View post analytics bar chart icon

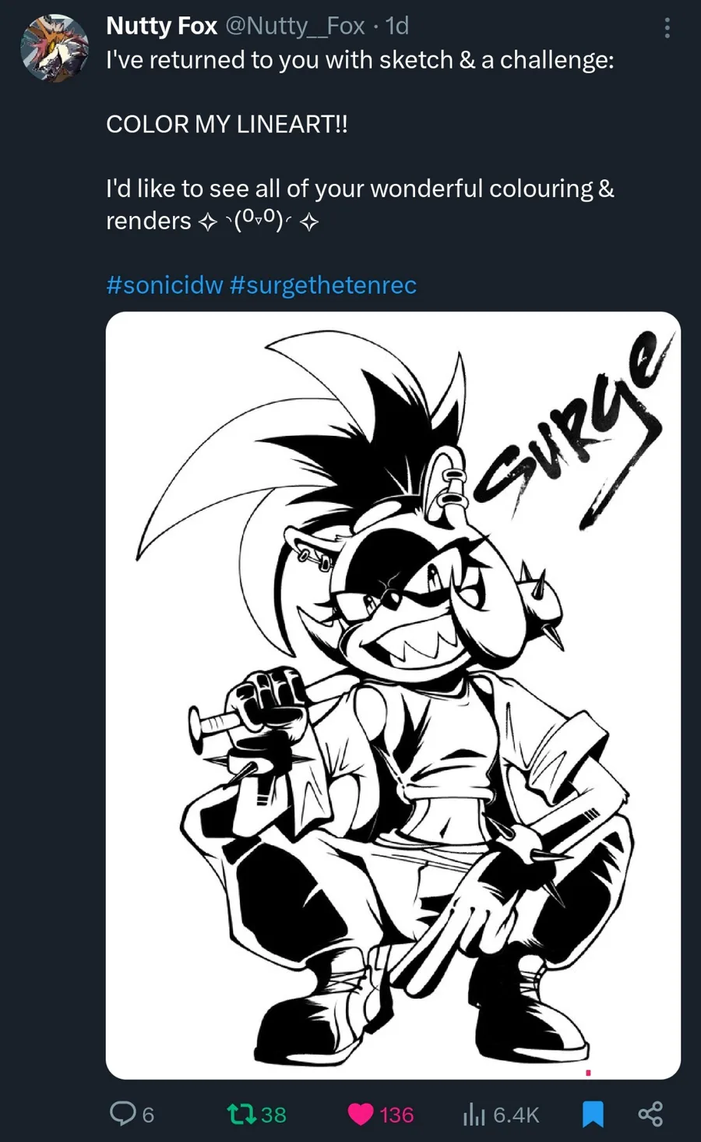coord(474,1115)
